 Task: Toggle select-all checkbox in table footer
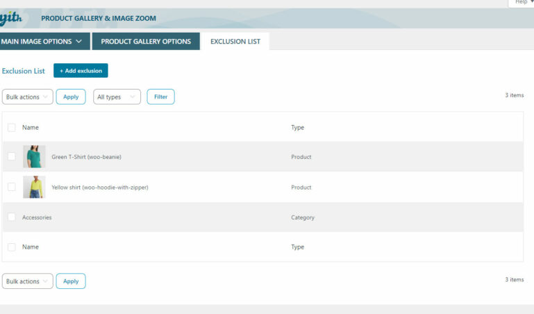point(12,247)
